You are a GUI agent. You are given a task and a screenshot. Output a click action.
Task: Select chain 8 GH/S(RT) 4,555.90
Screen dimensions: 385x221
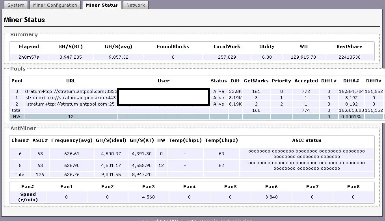tap(142, 165)
